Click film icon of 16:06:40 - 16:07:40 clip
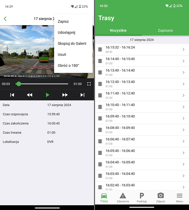Viewport: 189px width, 210px height. click(x=100, y=141)
